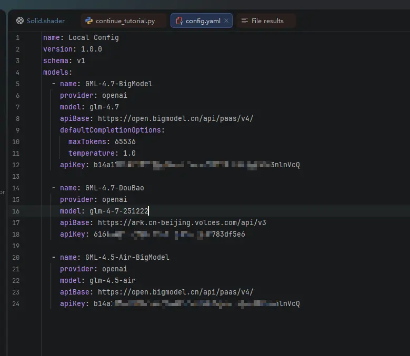The height and width of the screenshot is (356, 410).
Task: Click the name GML-4.7-DouBao
Action: point(115,188)
